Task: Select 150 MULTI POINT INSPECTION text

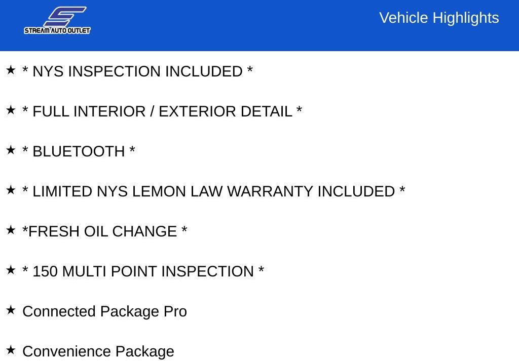Action: pos(143,271)
